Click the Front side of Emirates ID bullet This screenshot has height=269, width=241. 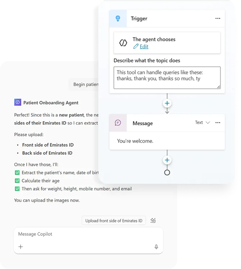click(48, 145)
